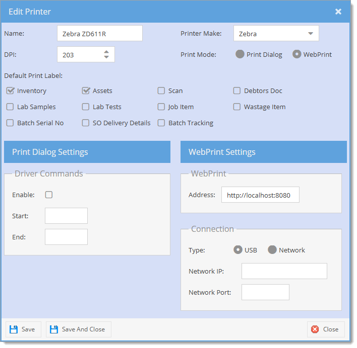Click the Close button label
Screen dimensions: 357x348
pyautogui.click(x=331, y=329)
